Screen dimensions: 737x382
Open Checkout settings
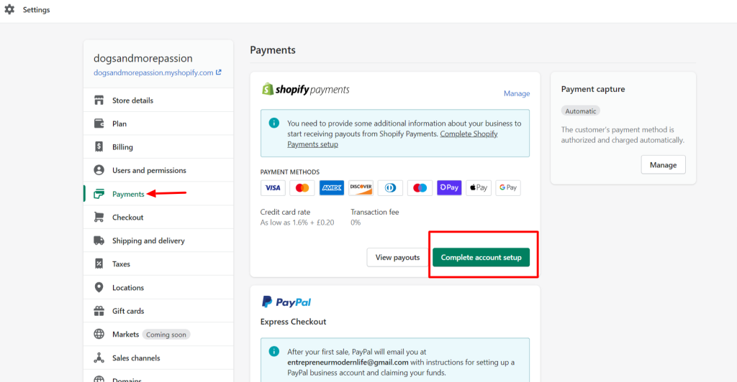click(158, 217)
